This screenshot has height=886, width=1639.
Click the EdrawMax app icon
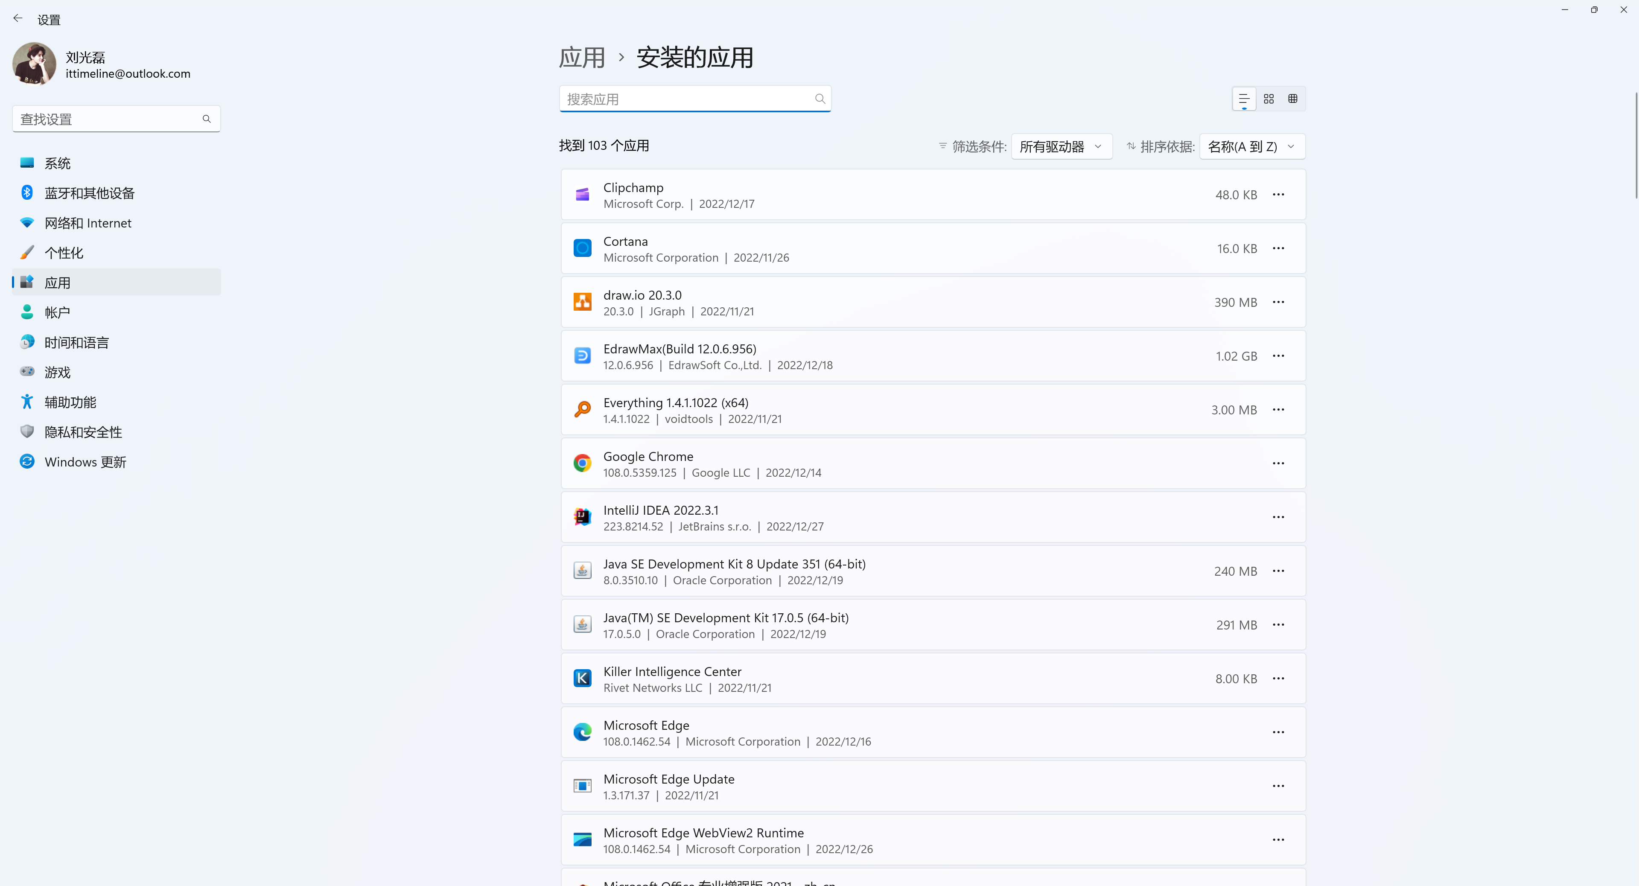click(582, 356)
